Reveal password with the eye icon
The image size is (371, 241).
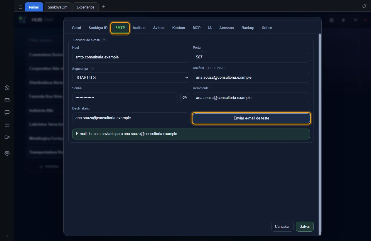click(185, 97)
